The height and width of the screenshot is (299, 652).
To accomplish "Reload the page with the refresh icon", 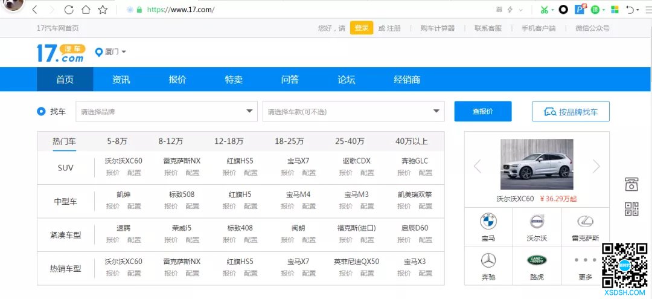I will coord(69,10).
